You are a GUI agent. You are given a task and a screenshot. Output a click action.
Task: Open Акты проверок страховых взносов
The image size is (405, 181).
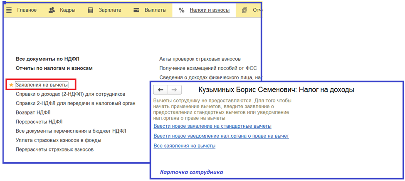[200, 59]
